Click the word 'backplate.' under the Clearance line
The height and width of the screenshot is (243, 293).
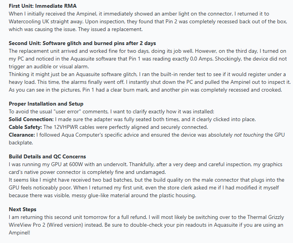pos(21,142)
